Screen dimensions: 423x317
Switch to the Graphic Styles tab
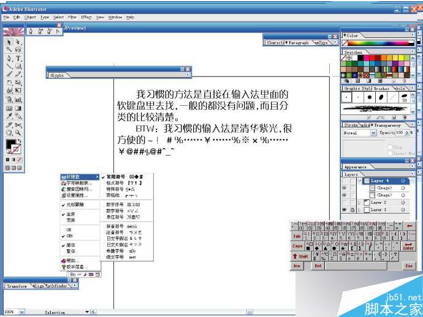[x=358, y=88]
